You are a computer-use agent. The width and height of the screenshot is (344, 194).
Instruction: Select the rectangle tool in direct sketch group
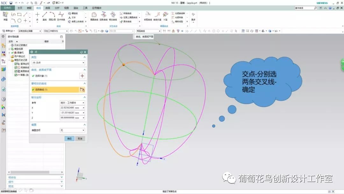coord(19,14)
